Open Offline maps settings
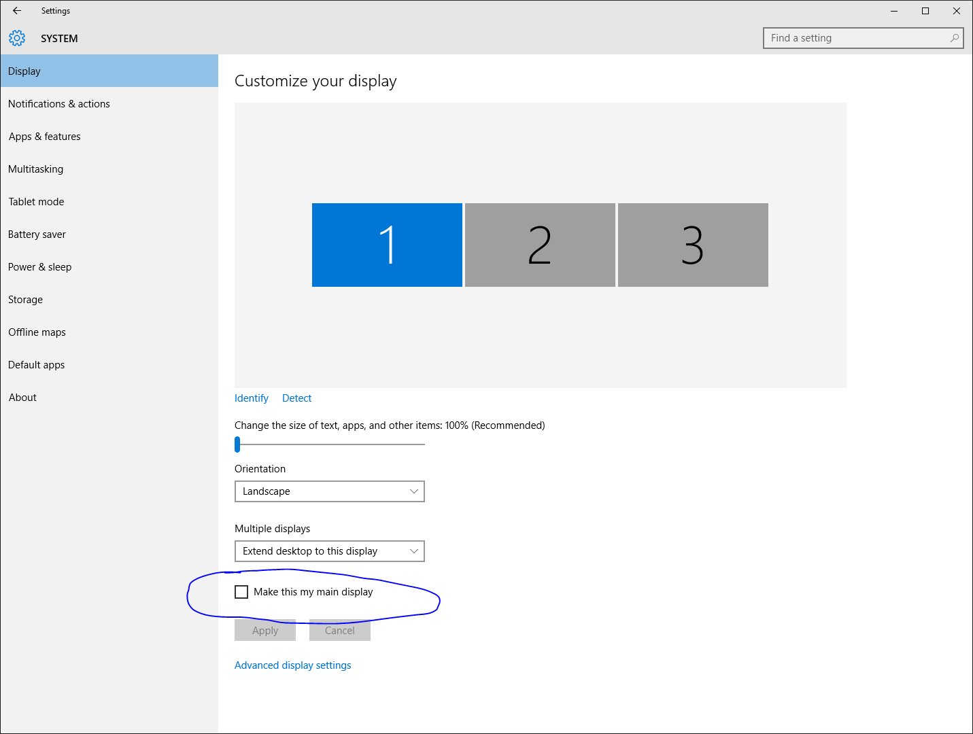 109,332
